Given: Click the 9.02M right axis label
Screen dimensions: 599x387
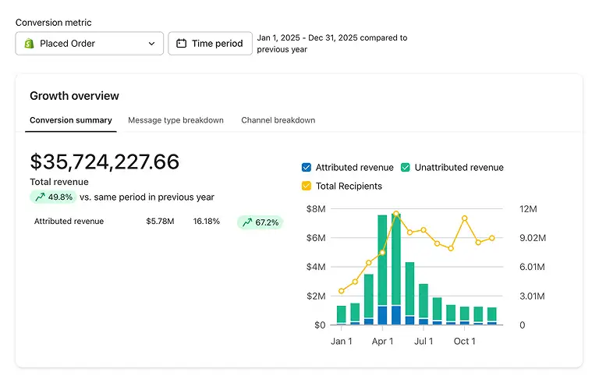Looking at the screenshot, I should pyautogui.click(x=533, y=238).
